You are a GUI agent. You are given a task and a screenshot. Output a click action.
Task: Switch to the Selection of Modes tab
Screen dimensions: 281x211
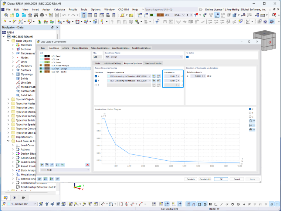tap(153, 63)
